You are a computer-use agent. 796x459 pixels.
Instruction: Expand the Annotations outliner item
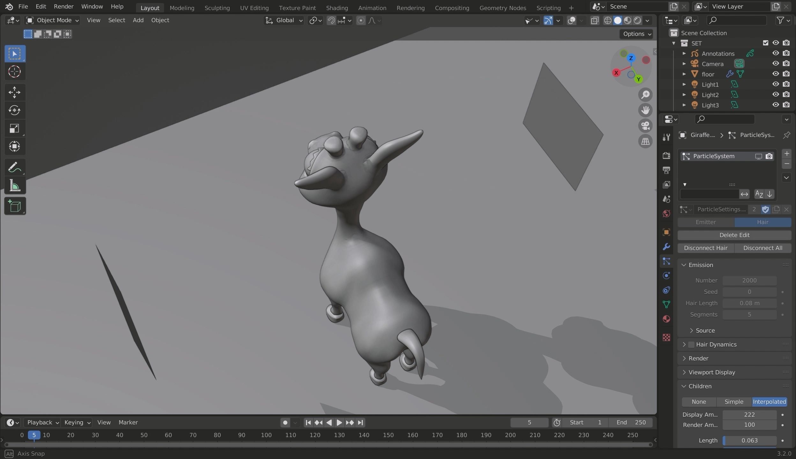[684, 54]
